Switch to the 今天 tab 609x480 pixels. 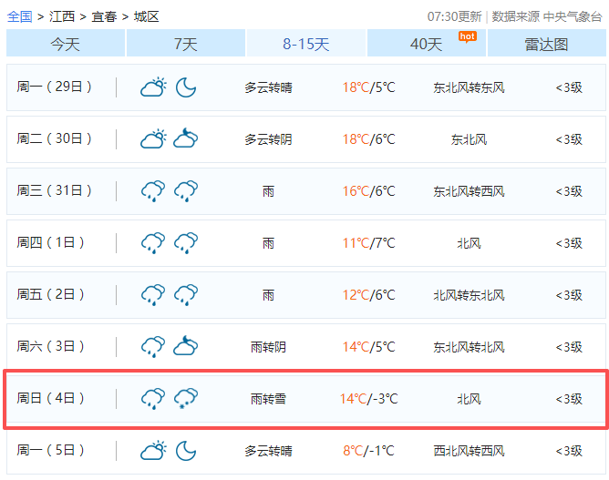click(x=66, y=44)
